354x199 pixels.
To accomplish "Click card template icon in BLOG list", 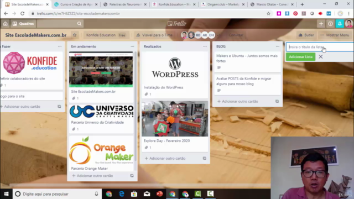I will pyautogui.click(x=277, y=102).
